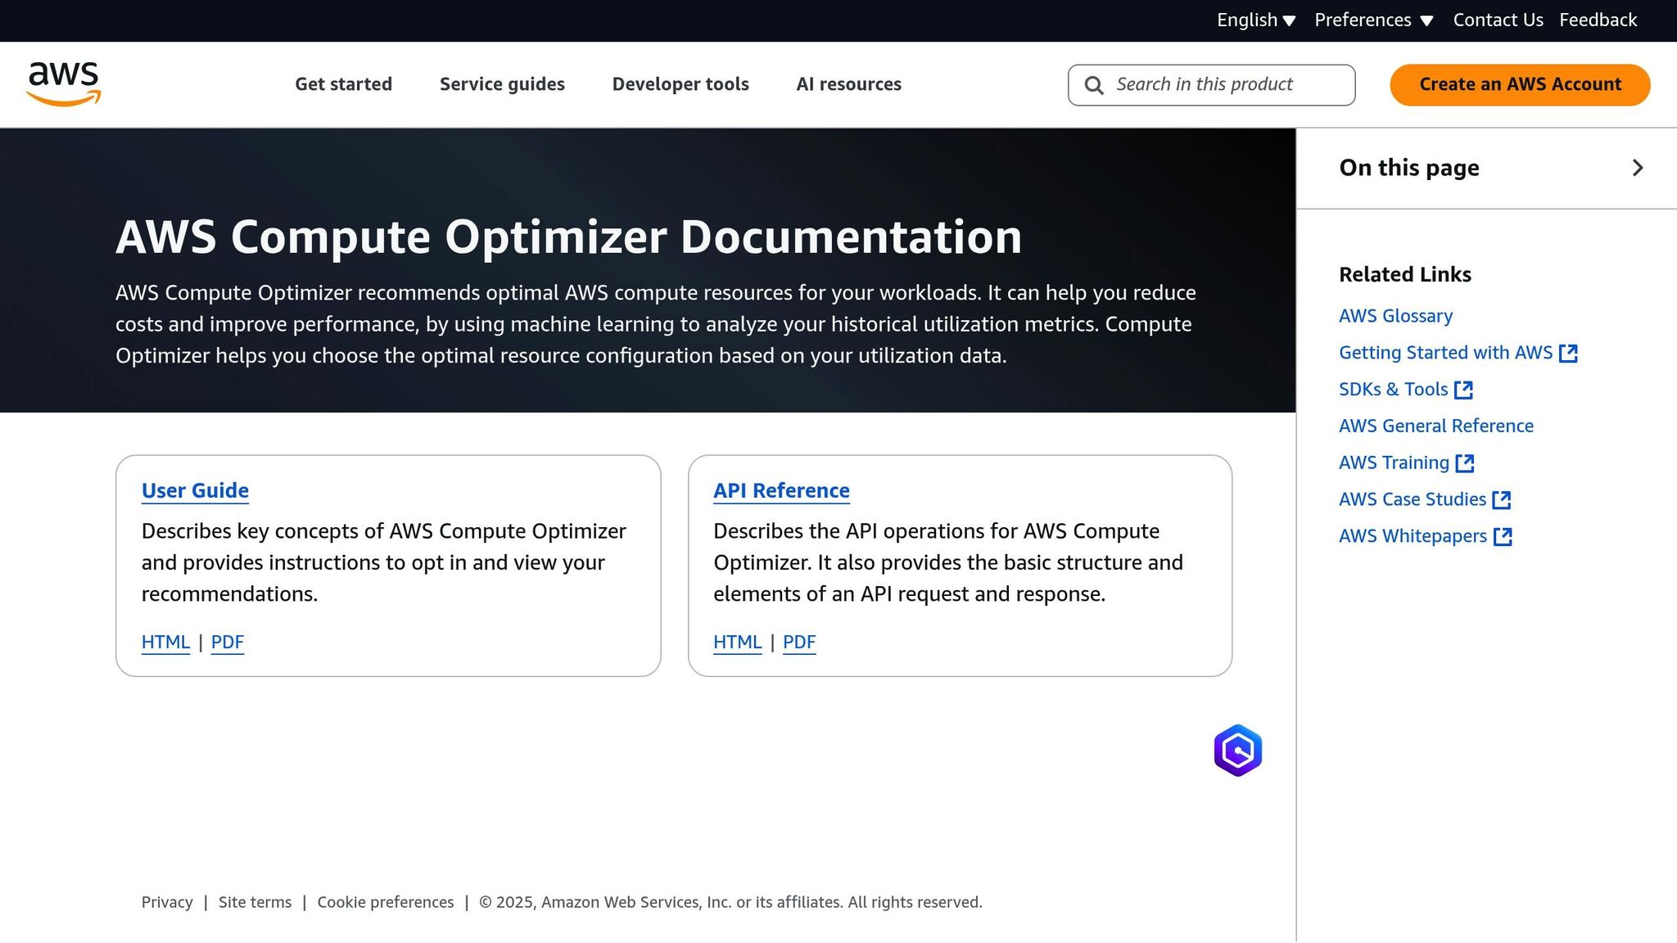Open the Preferences dropdown
This screenshot has width=1677, height=943.
tap(1374, 20)
